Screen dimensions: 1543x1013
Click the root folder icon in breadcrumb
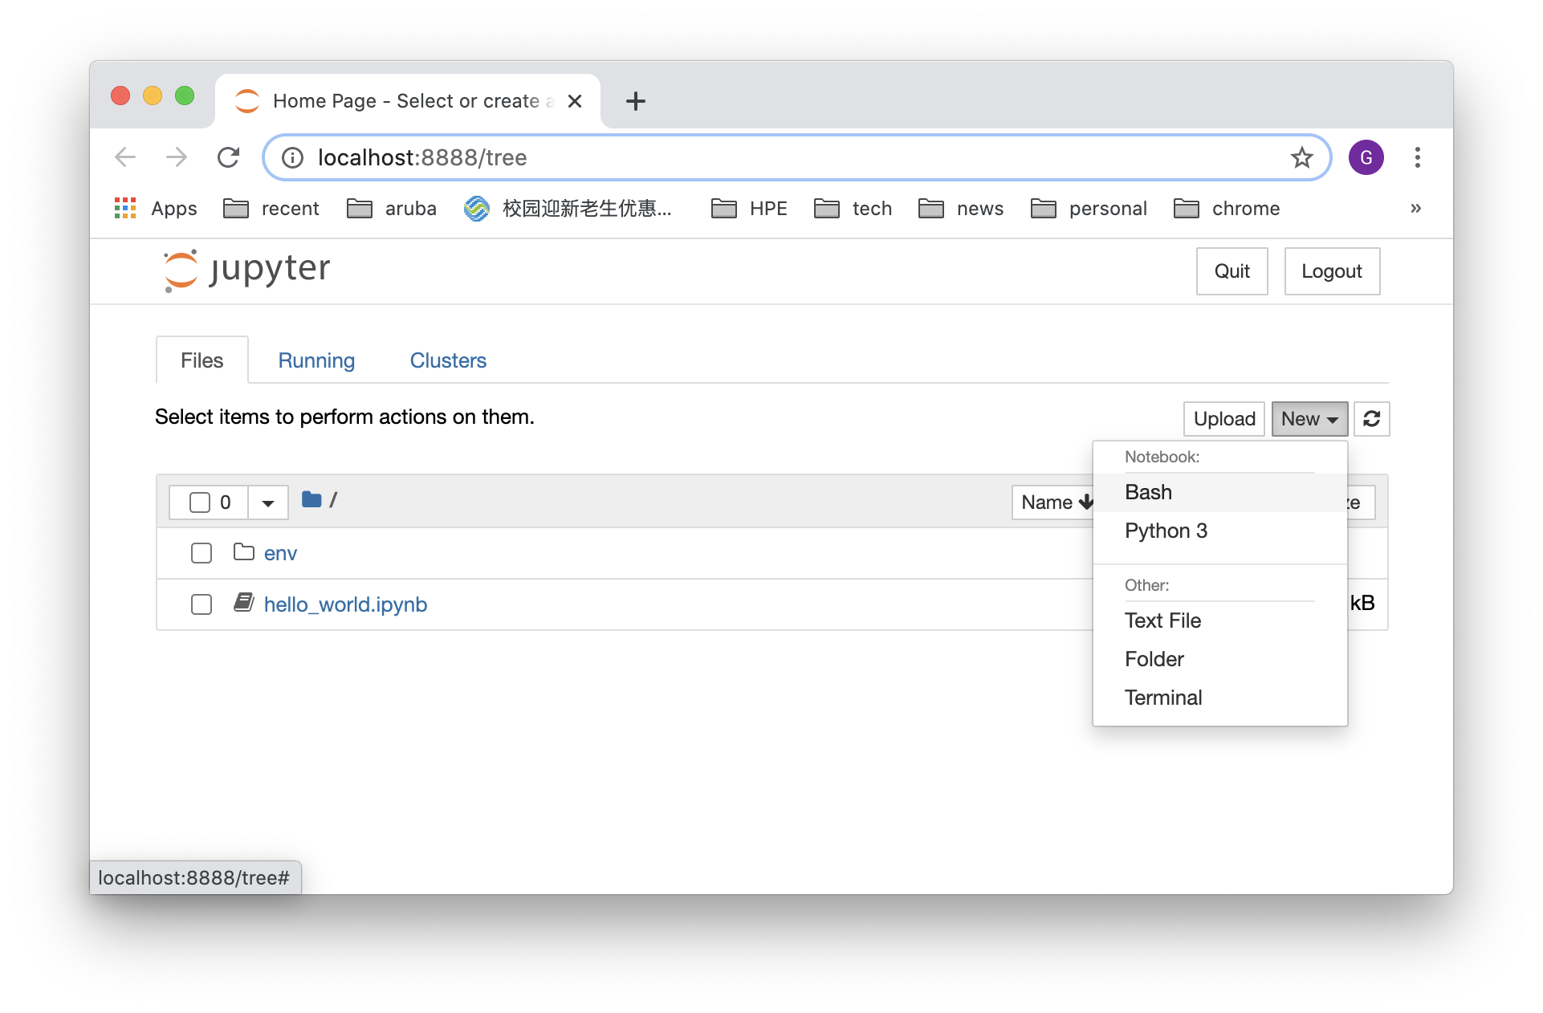(x=311, y=500)
